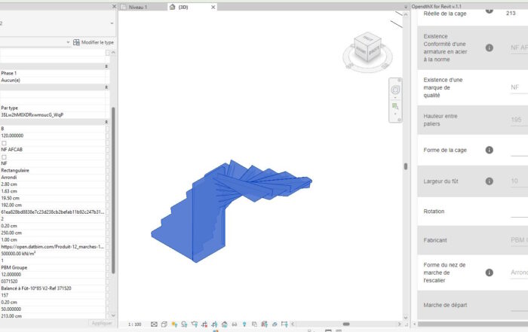Switch to the Niveau 1 view tab

(x=137, y=7)
